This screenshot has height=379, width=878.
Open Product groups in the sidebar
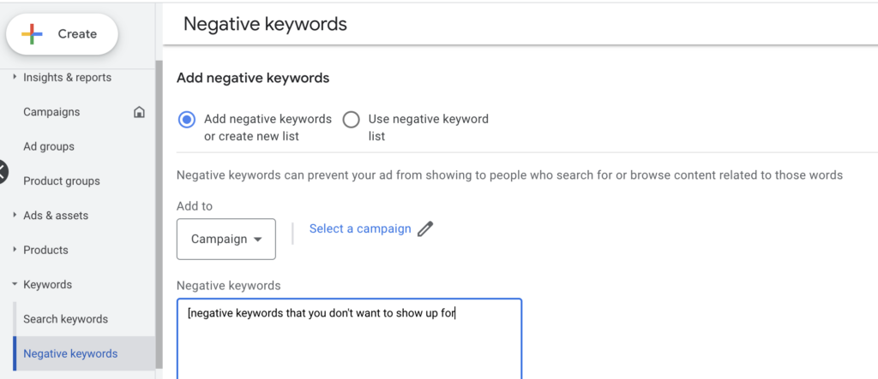62,181
